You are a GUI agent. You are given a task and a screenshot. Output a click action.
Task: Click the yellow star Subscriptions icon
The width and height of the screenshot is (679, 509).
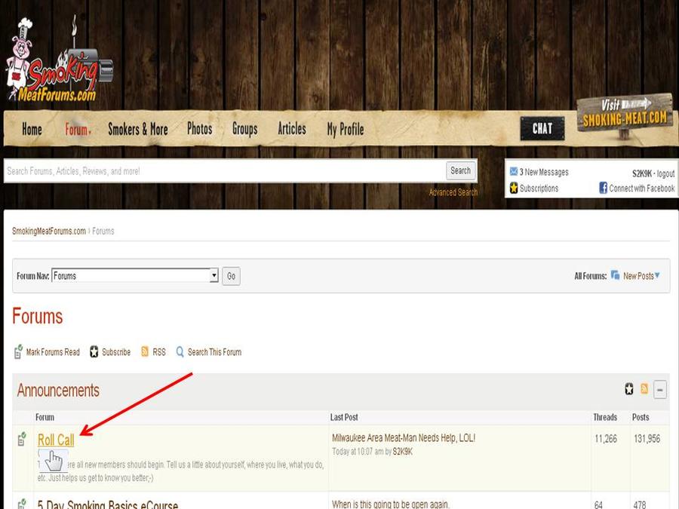click(514, 189)
